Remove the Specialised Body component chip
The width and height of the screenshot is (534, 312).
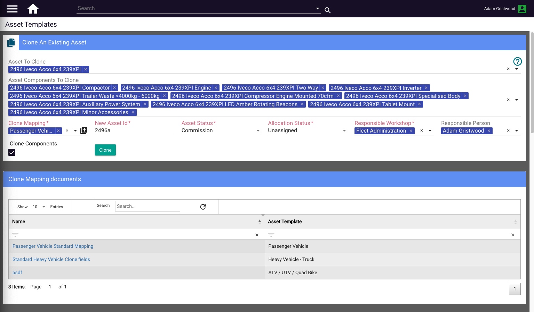pos(465,96)
